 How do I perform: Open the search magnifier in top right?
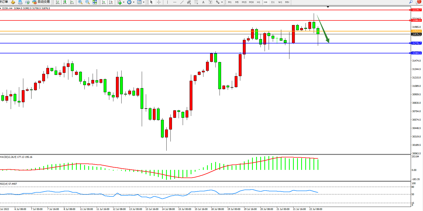point(411,2)
